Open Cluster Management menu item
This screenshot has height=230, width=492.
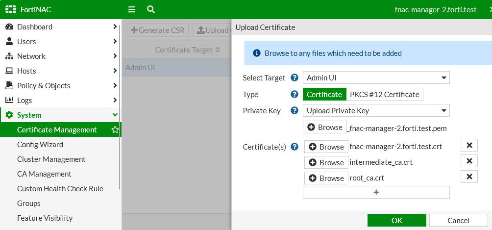(x=61, y=159)
